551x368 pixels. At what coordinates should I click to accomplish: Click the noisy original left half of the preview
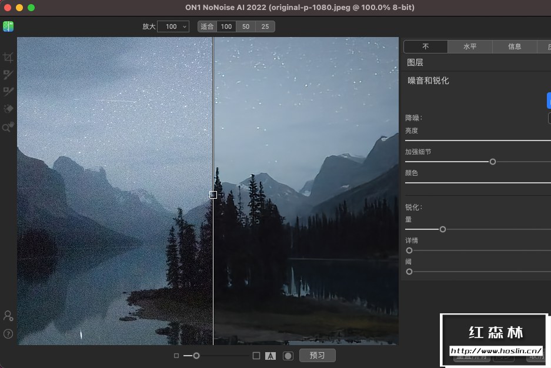(x=115, y=190)
